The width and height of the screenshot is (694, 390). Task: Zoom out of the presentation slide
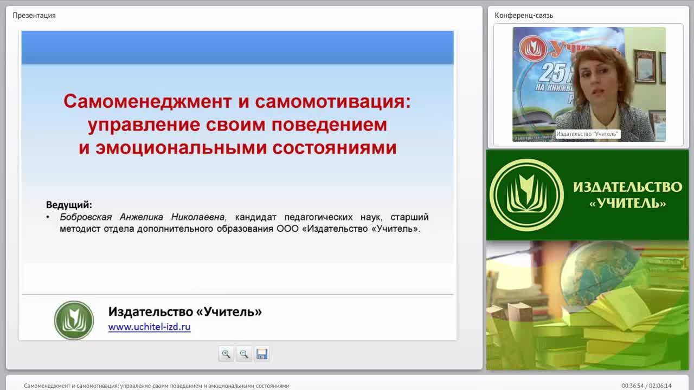[244, 354]
